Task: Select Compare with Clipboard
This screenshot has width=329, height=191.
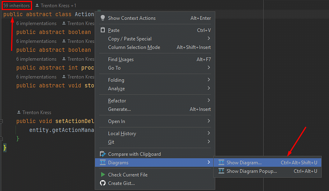Action: tap(155, 154)
